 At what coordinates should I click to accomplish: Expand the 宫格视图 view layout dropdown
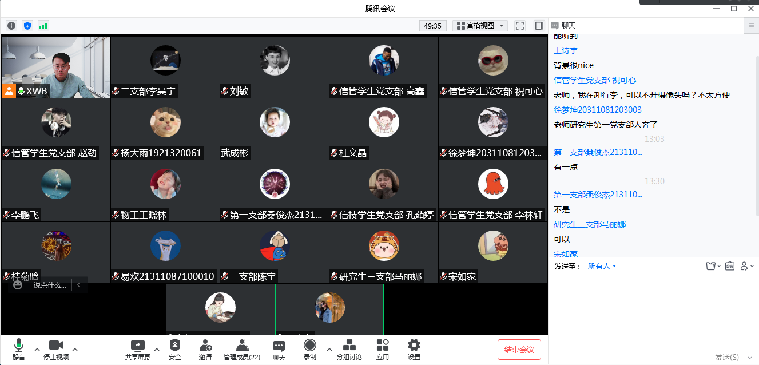[480, 26]
